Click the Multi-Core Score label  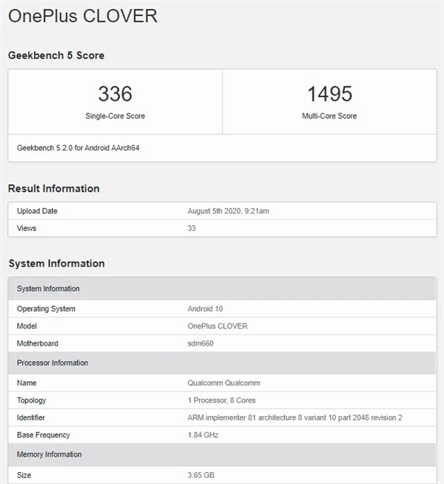point(329,116)
